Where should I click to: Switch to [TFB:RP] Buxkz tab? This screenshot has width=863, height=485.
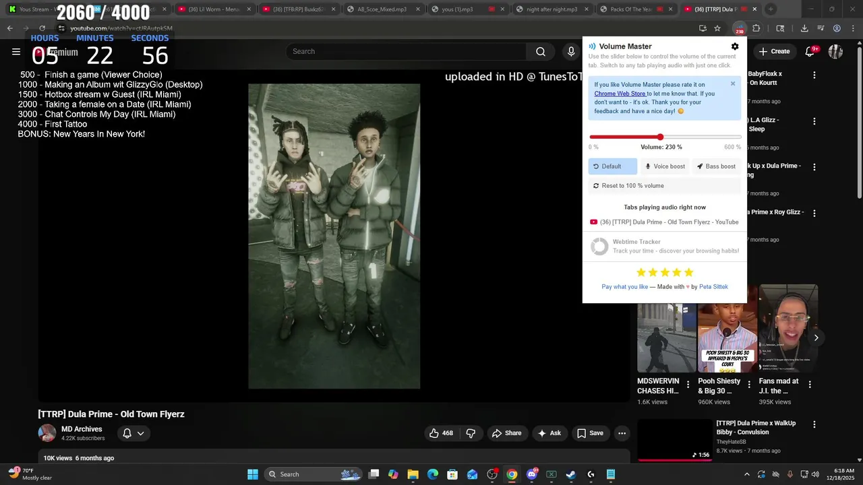(299, 9)
